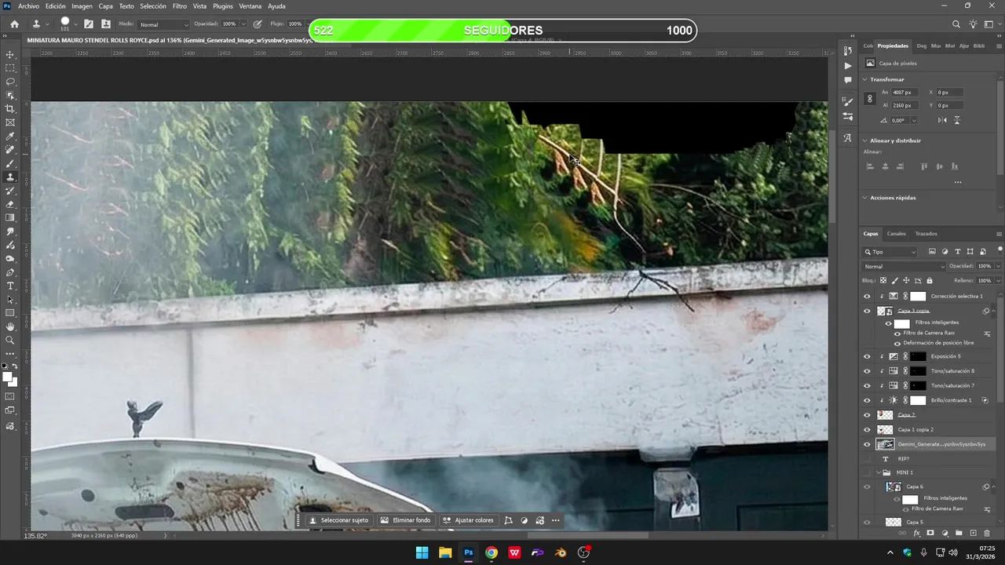This screenshot has height=565, width=1005.
Task: Open the Archivo menu
Action: pos(28,6)
